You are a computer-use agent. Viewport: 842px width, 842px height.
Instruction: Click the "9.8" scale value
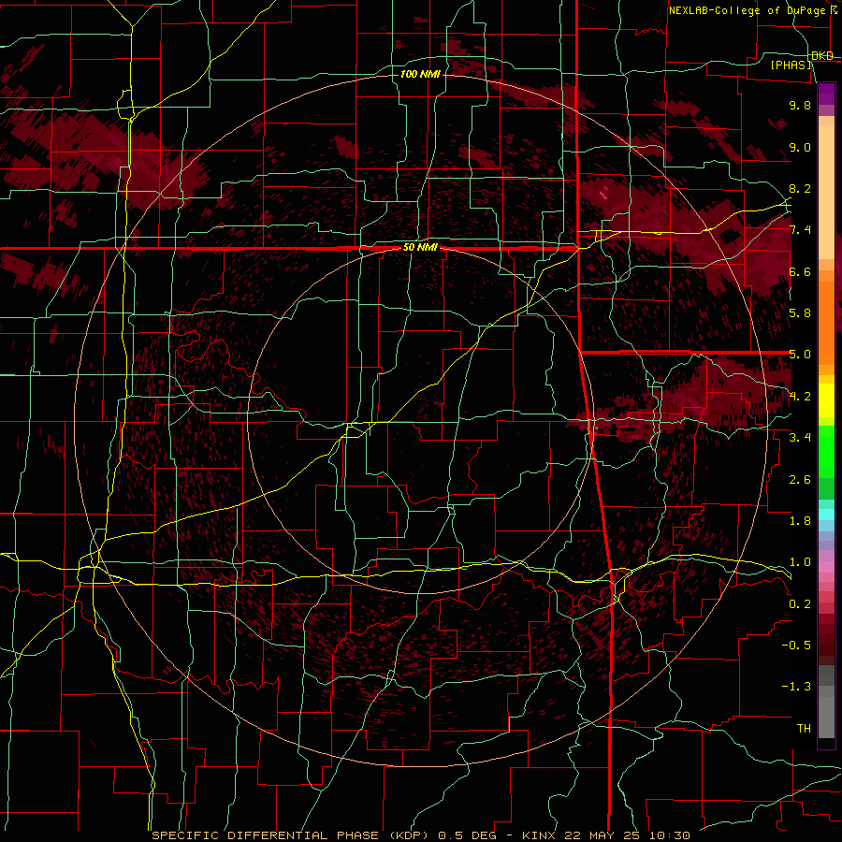coord(800,105)
